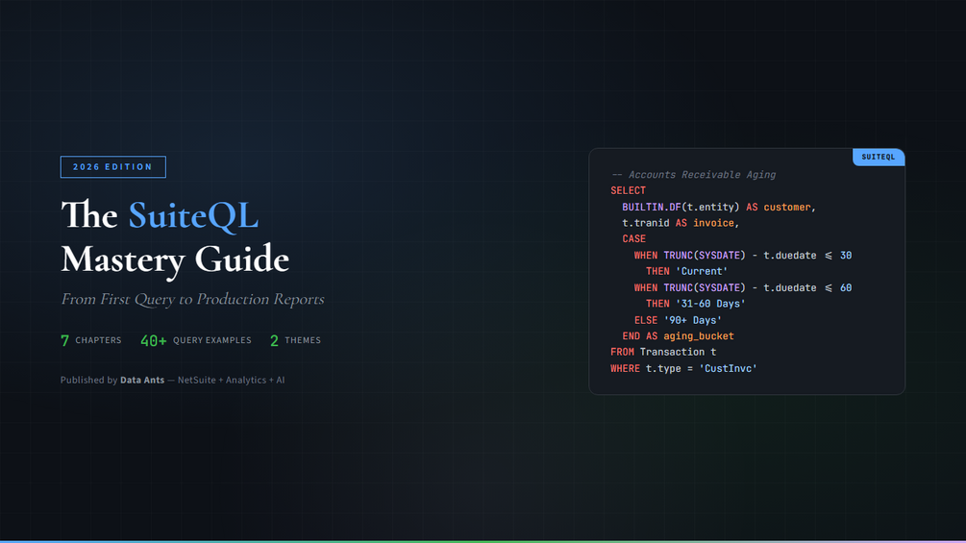Click the 'BUILTIN.DF(t.entity) AS customer,' code line
This screenshot has height=543, width=966.
(x=719, y=207)
